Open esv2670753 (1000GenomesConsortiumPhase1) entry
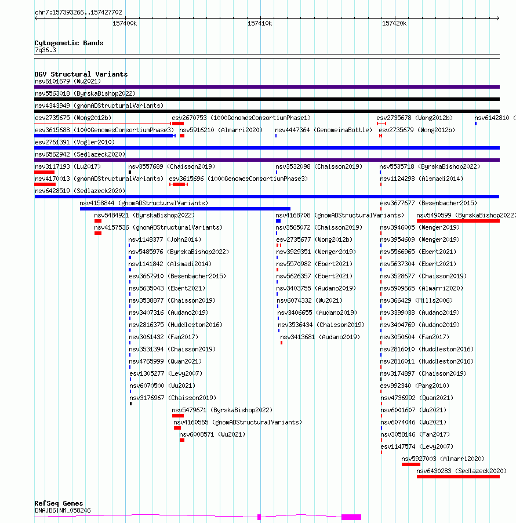 241,118
